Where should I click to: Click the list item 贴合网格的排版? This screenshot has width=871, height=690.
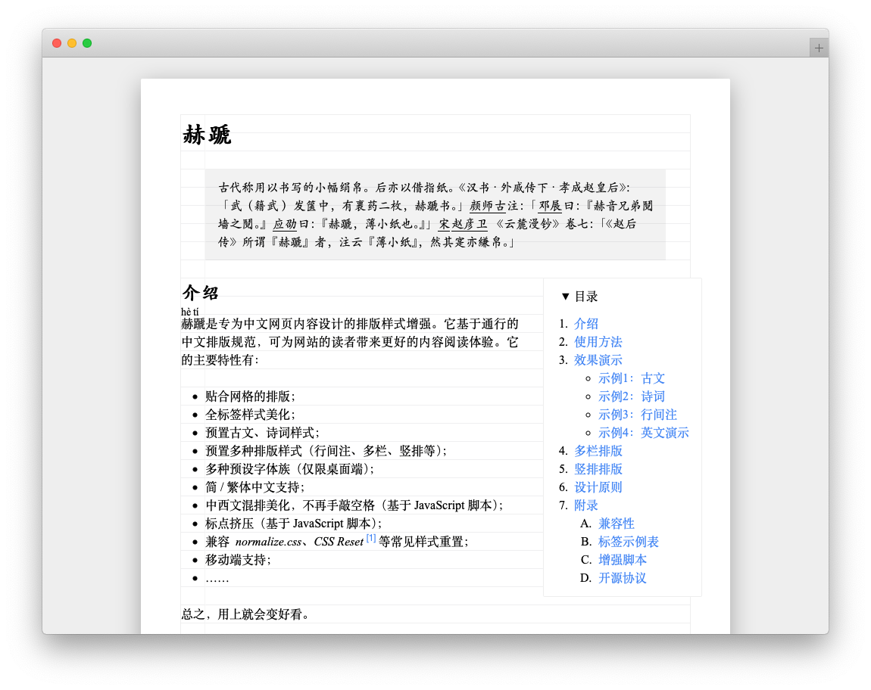[x=250, y=396]
